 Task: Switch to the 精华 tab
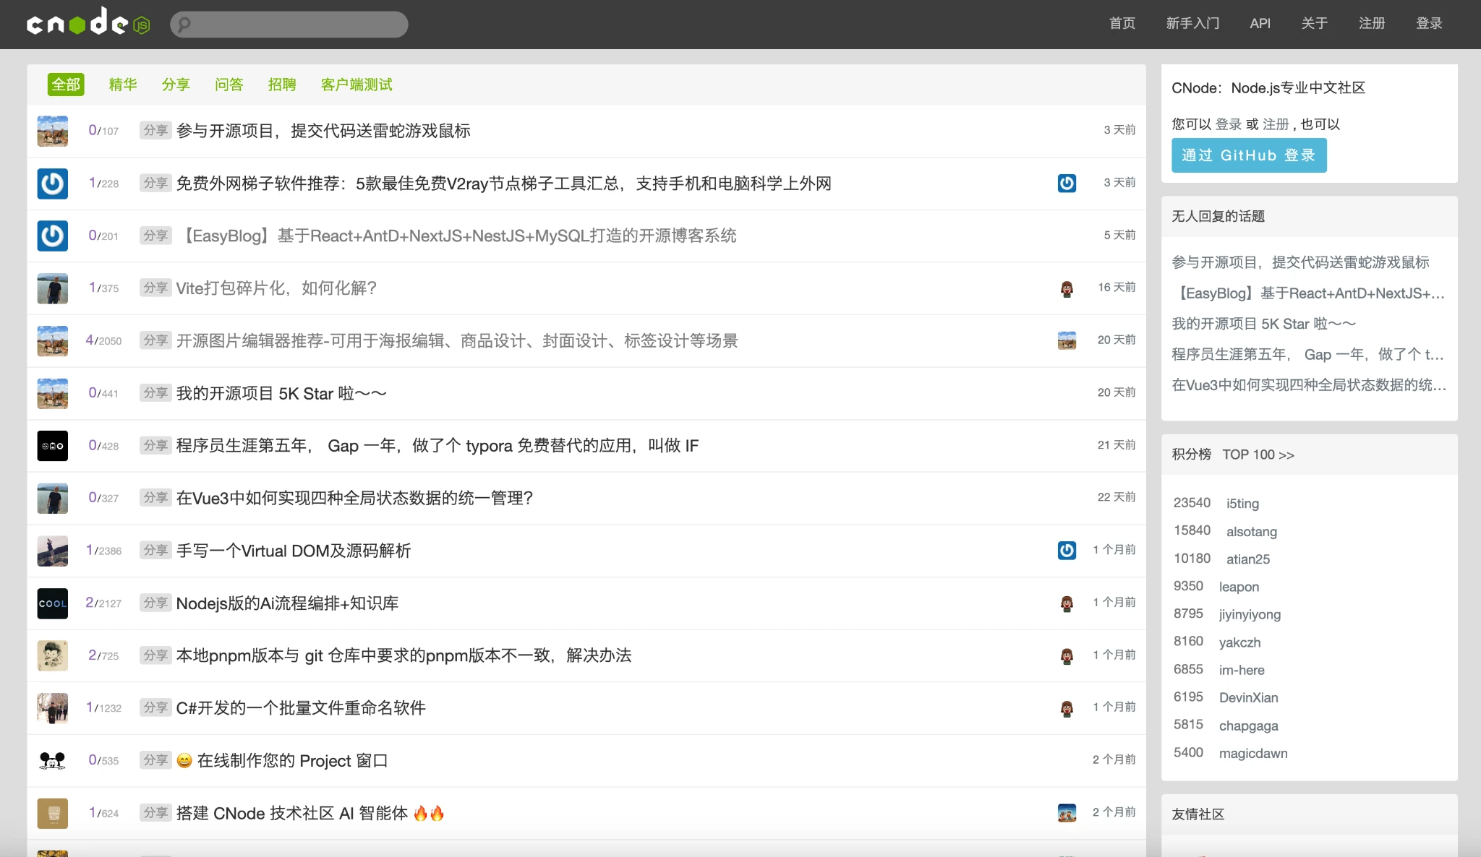pos(123,85)
